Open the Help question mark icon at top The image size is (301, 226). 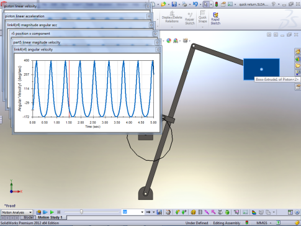click(274, 4)
